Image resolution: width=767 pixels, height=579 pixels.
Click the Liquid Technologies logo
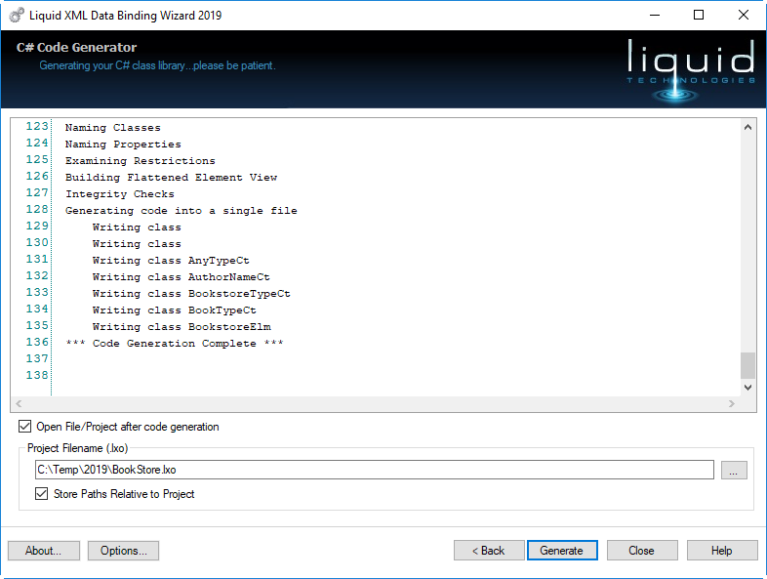tap(692, 67)
